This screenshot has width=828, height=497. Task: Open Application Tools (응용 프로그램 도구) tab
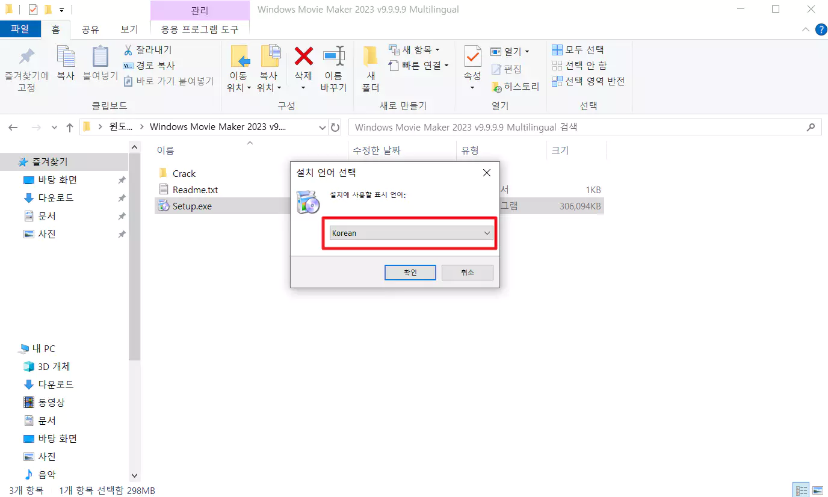tap(200, 29)
